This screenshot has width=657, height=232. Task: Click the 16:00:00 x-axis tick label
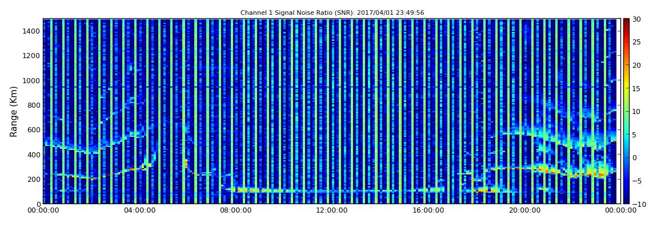427,211
